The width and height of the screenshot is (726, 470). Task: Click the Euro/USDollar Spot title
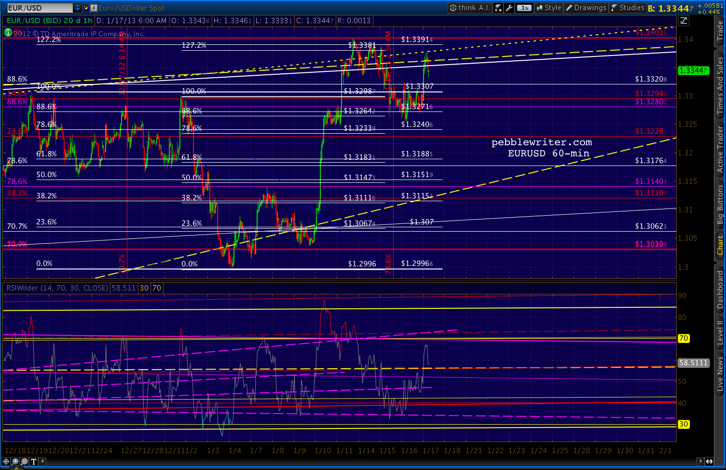click(132, 8)
